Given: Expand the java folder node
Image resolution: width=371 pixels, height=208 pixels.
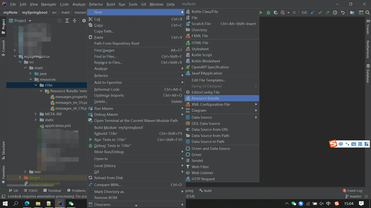Looking at the screenshot, I should (x=30, y=74).
